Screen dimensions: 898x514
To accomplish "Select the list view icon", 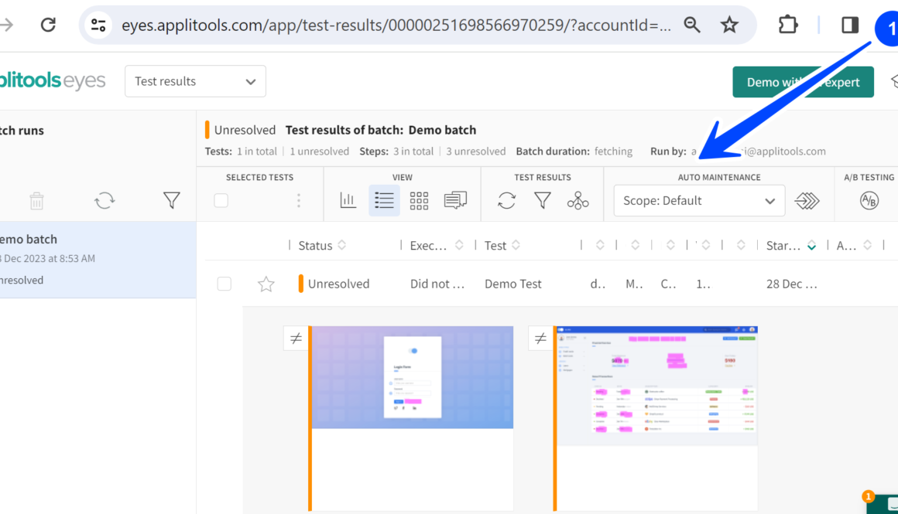I will click(384, 201).
